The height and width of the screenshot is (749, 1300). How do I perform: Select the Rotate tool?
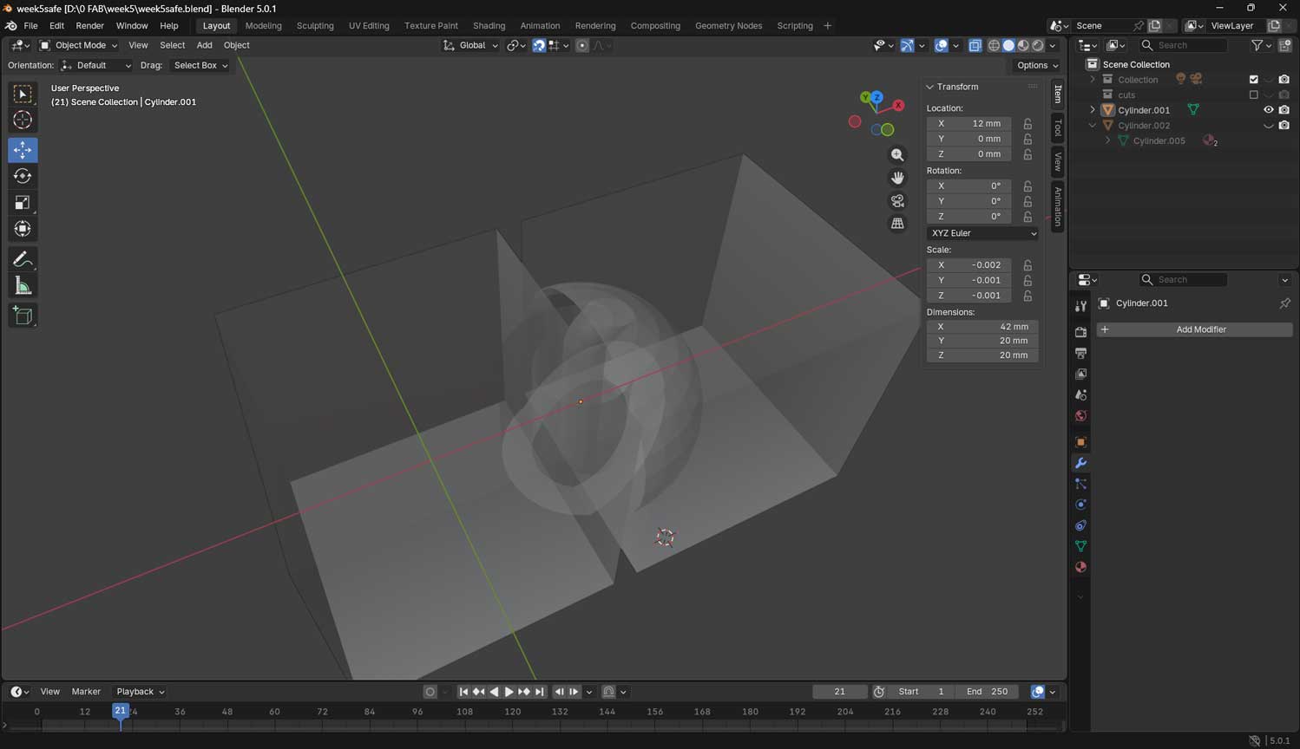23,176
